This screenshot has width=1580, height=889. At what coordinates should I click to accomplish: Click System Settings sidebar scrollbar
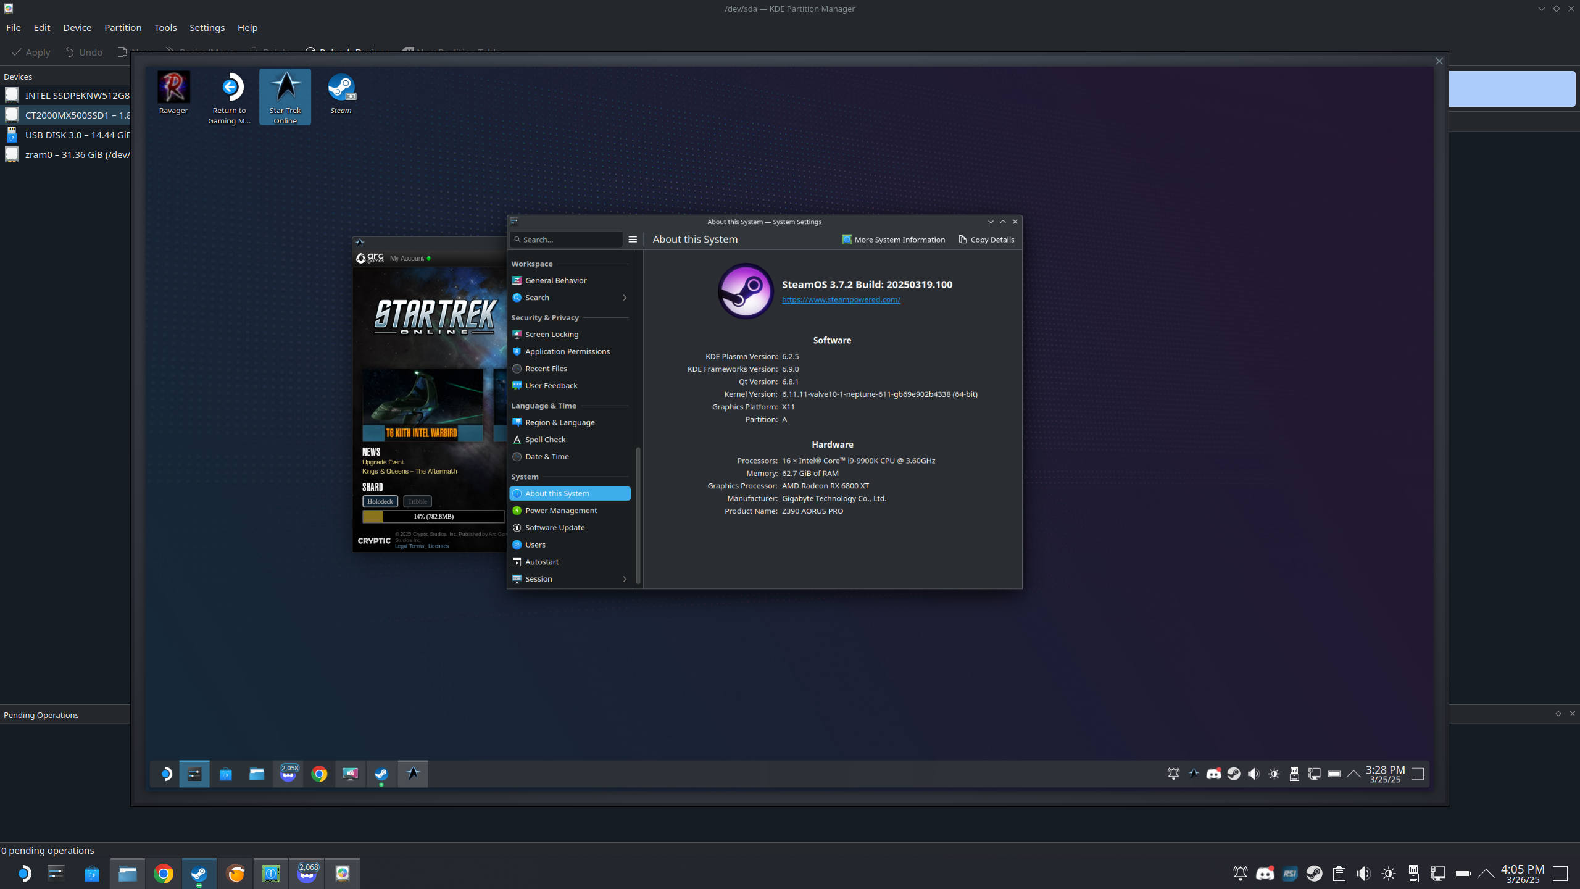coord(638,515)
